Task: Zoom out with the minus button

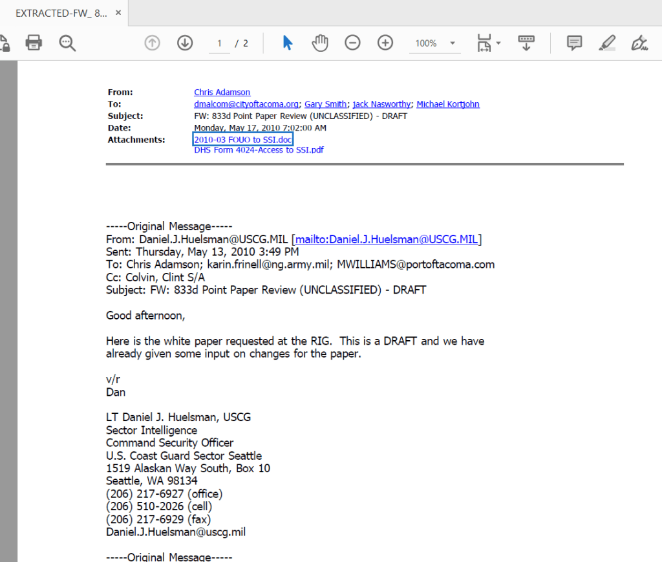Action: pyautogui.click(x=352, y=43)
